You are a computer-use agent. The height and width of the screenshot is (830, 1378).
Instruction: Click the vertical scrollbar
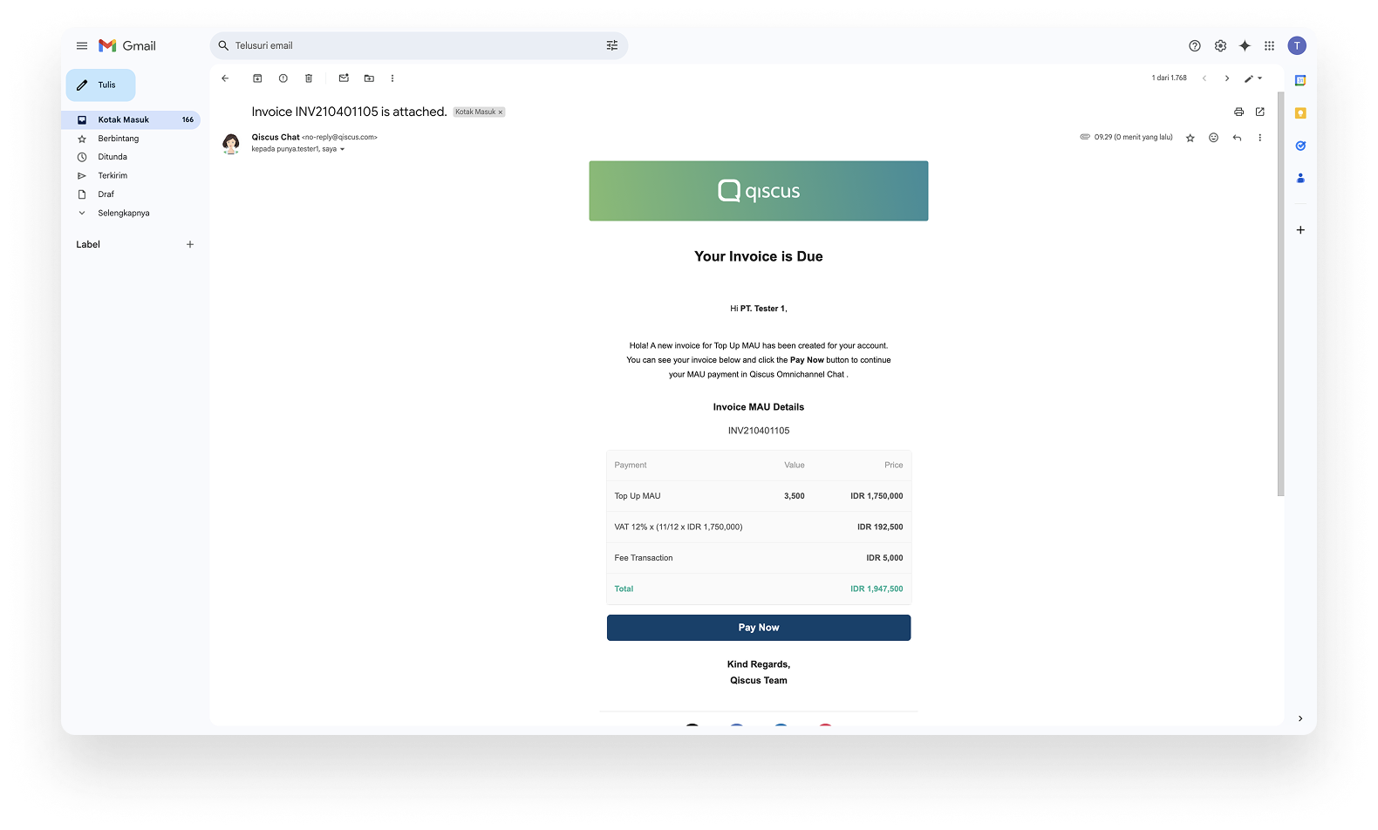click(1280, 293)
